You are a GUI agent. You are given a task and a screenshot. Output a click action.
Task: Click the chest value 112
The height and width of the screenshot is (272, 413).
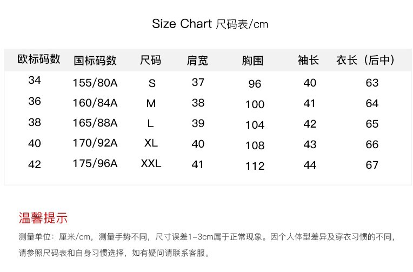tap(255, 166)
